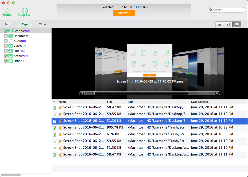This screenshot has width=248, height=177.
Task: Select the cover flow view icon
Action: 237,24
